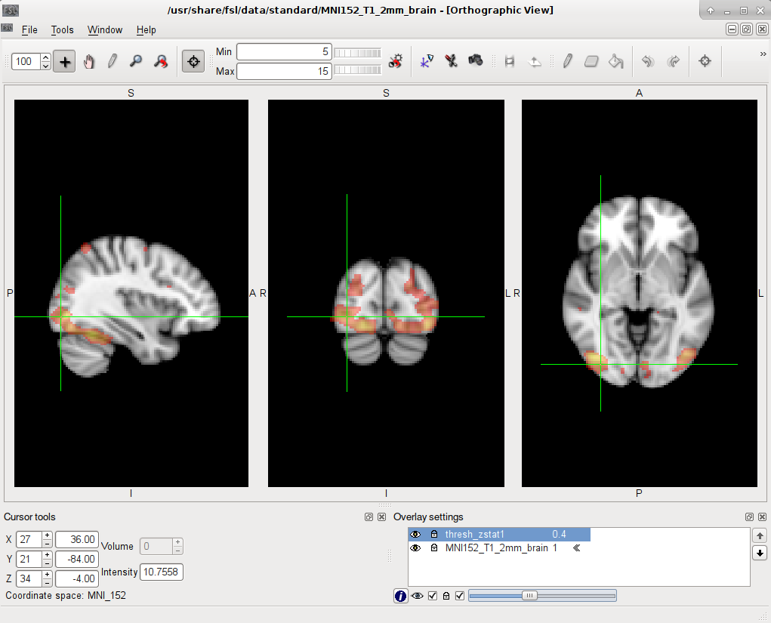Select the crosshair cursor mode tool

[x=66, y=62]
